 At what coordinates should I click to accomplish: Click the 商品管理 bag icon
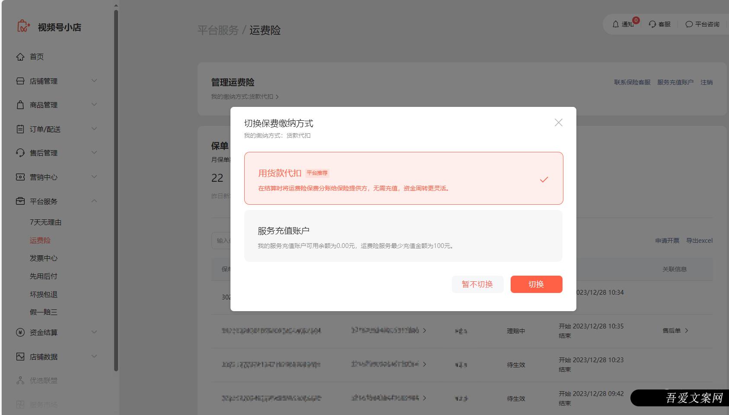[x=20, y=105]
